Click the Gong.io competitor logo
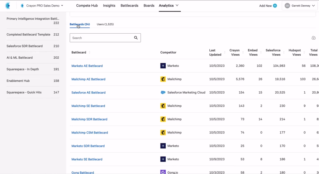319x174 pixels. [x=163, y=172]
